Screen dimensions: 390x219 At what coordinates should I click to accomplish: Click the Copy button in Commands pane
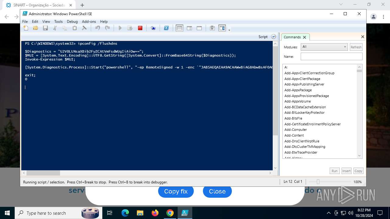tap(358, 171)
